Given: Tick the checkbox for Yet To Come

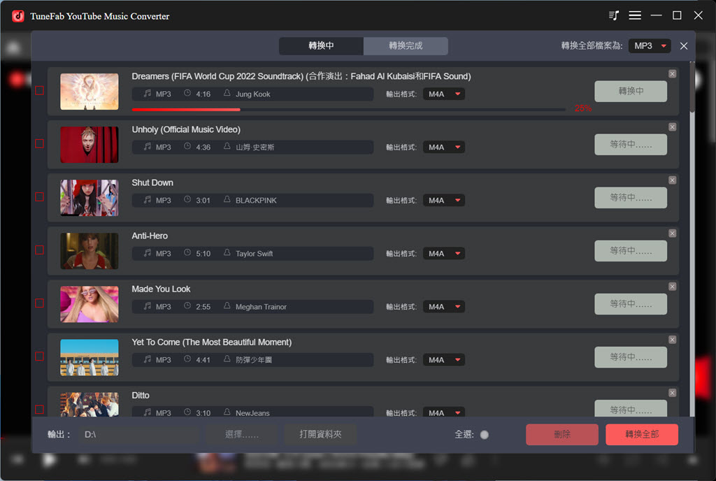Looking at the screenshot, I should coord(40,357).
